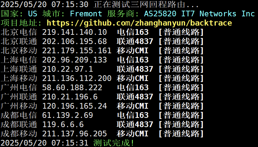This screenshot has width=258, height=147.
Task: Click the 广州电信 row label
Action: [19, 87]
